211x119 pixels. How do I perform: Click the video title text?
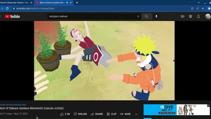[32, 108]
